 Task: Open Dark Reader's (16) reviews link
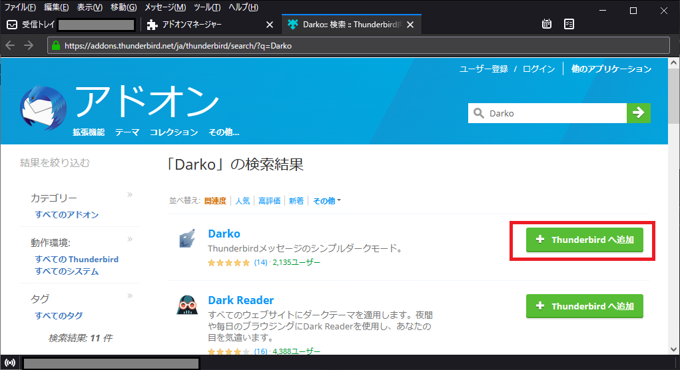click(x=260, y=351)
